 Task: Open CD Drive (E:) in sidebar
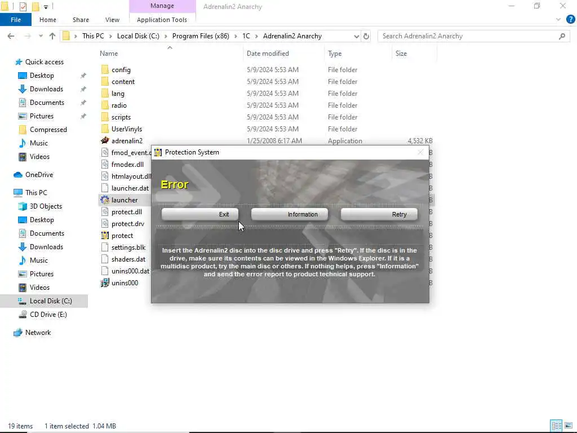click(x=48, y=315)
